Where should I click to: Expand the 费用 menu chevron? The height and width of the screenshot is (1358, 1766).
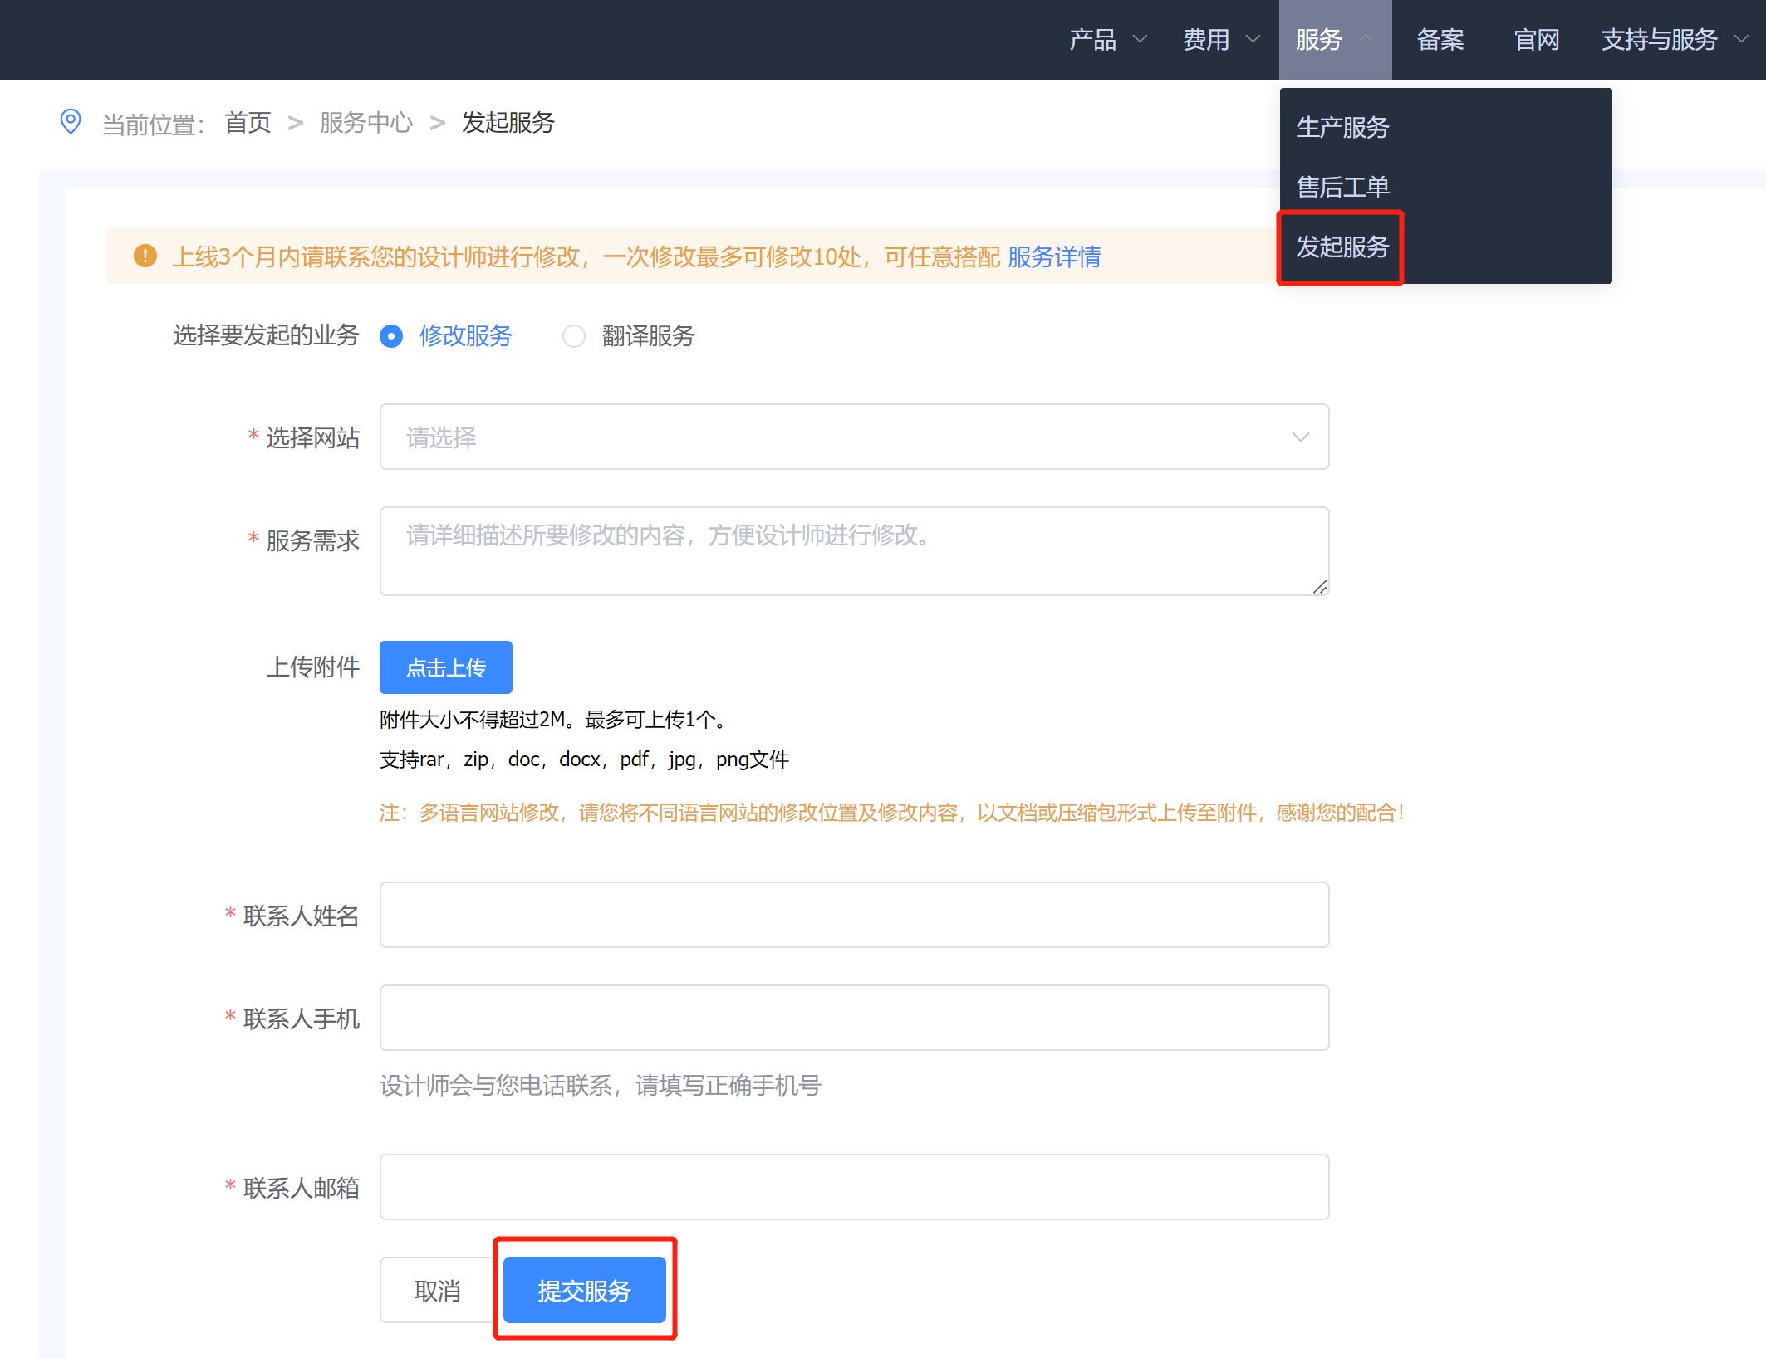1253,39
